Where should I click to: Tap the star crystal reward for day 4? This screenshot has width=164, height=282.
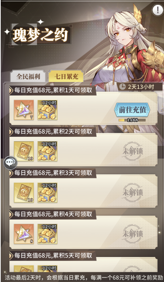(24, 234)
